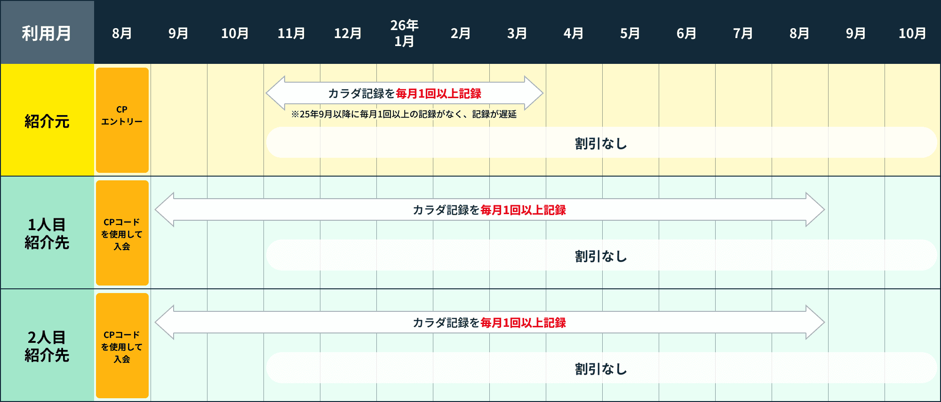
Task: Click the orange CP エントリー box
Action: [122, 120]
